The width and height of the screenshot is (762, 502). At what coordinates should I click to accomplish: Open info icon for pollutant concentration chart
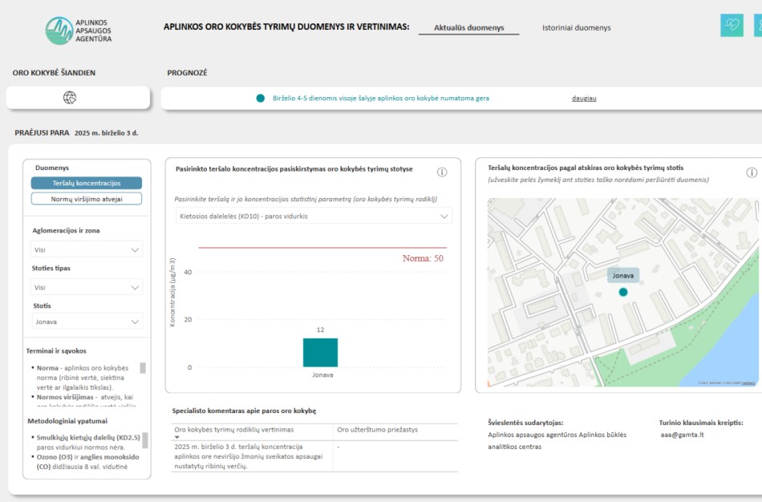(442, 172)
